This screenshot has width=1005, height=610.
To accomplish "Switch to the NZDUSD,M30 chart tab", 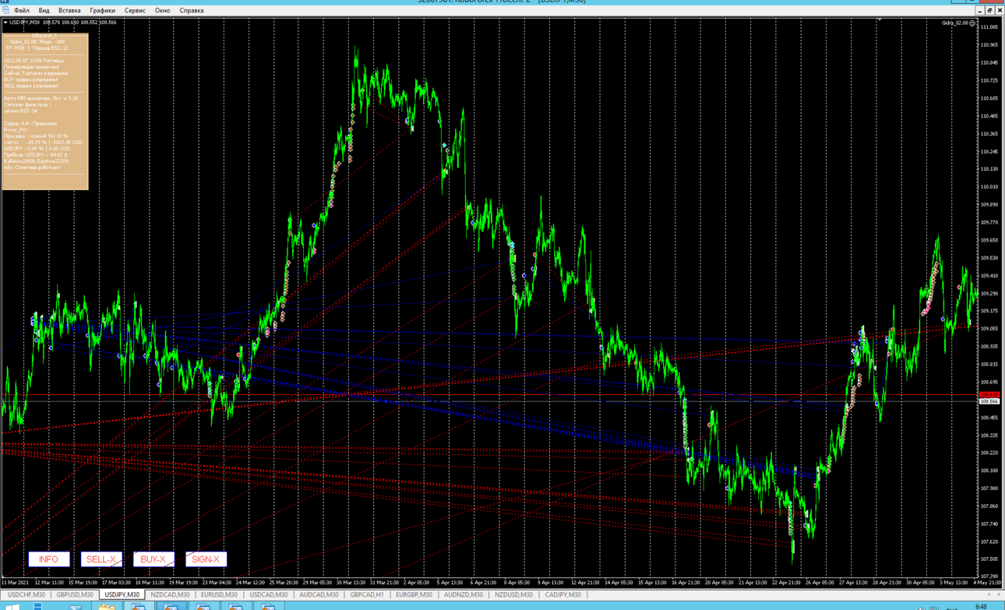I will pos(513,594).
